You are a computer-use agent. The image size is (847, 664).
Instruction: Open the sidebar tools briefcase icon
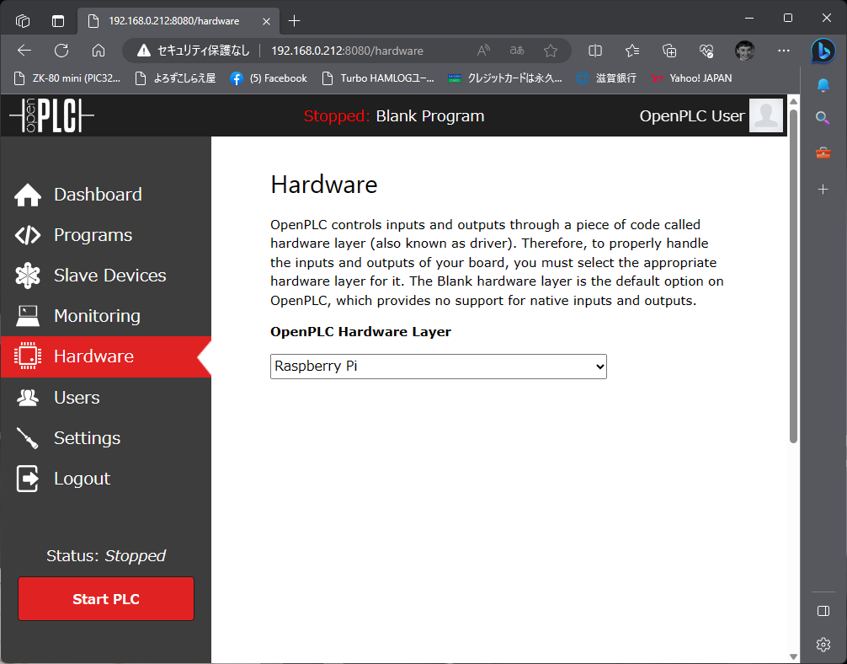tap(823, 153)
